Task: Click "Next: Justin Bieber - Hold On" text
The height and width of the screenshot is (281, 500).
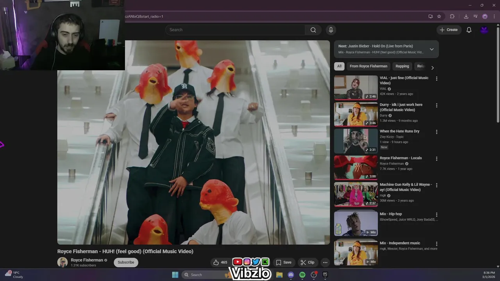Action: (x=375, y=46)
